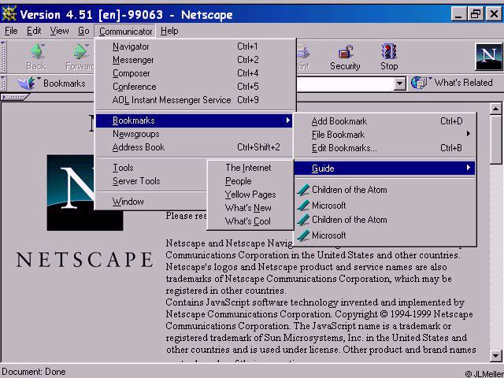
Task: Click the What's Related button label
Action: pyautogui.click(x=463, y=83)
